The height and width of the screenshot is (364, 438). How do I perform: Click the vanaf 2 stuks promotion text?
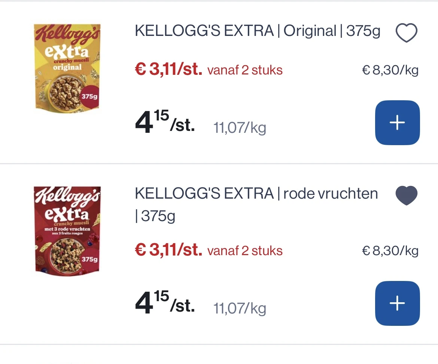245,70
